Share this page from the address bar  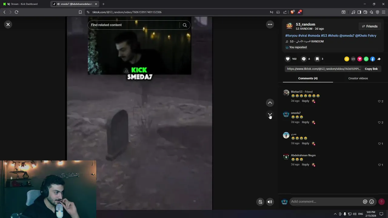[x=285, y=12]
